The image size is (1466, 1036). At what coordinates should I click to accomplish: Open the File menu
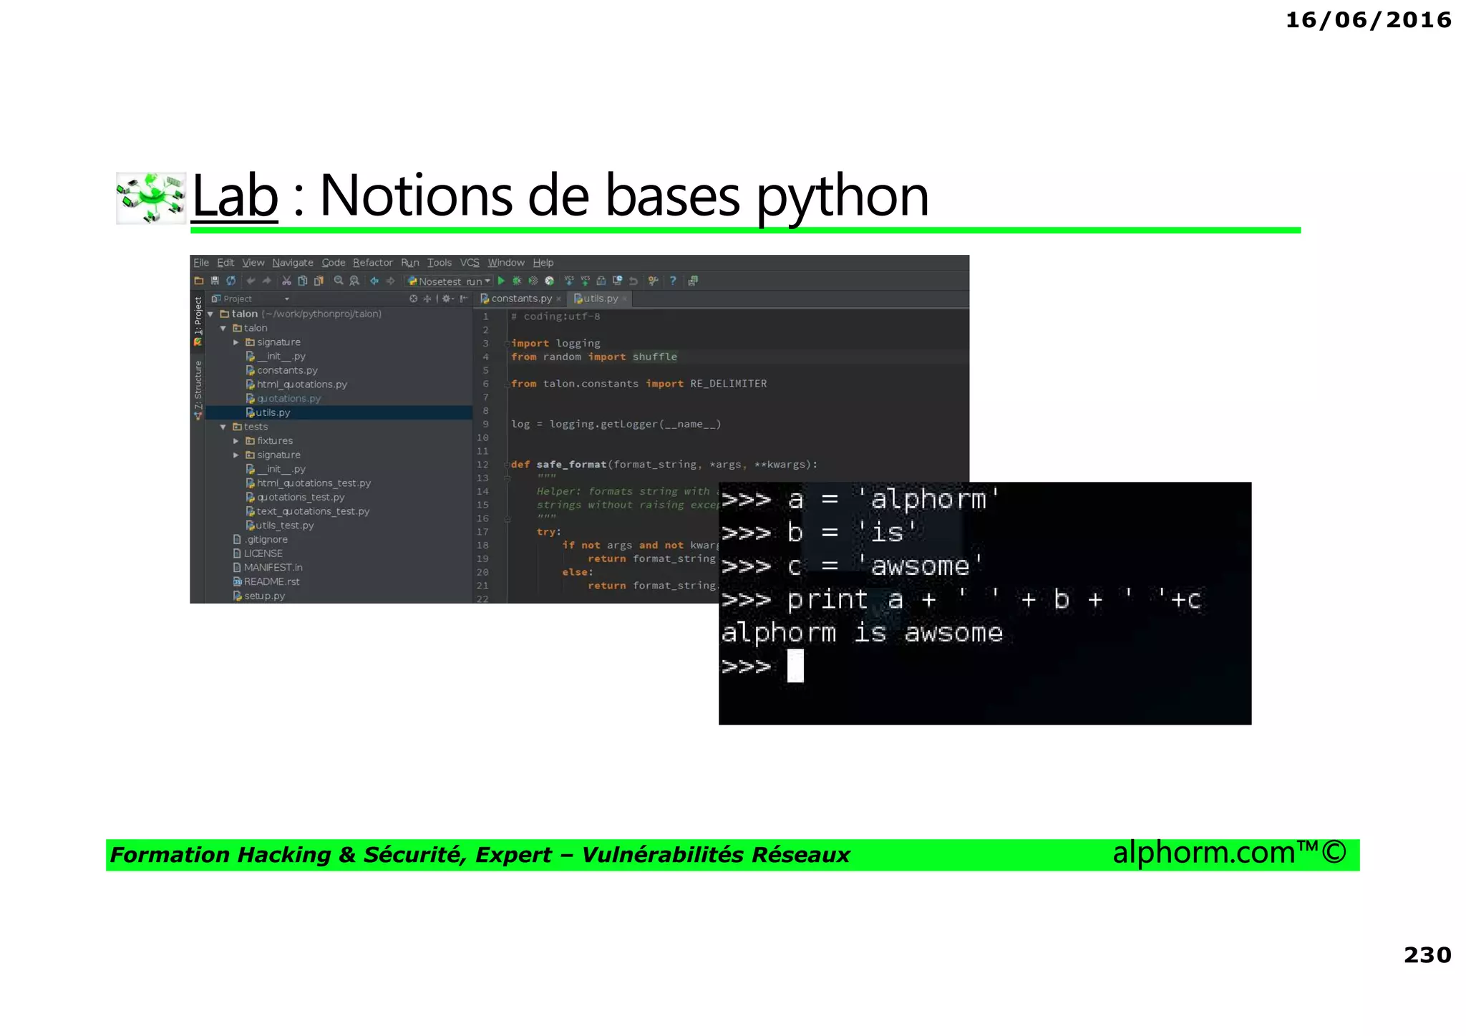(x=201, y=263)
